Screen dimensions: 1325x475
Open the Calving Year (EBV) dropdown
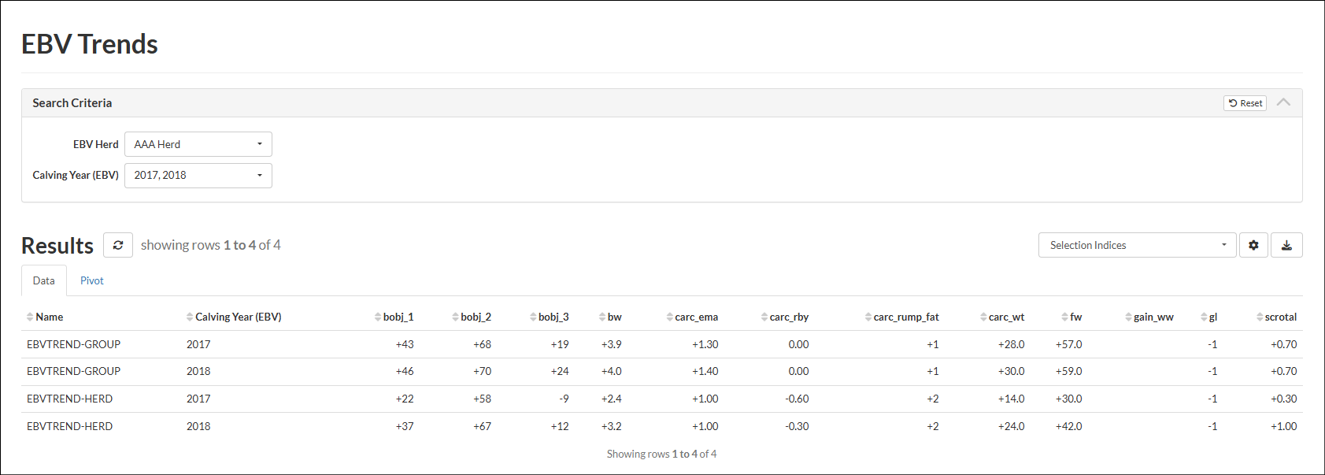pyautogui.click(x=198, y=175)
